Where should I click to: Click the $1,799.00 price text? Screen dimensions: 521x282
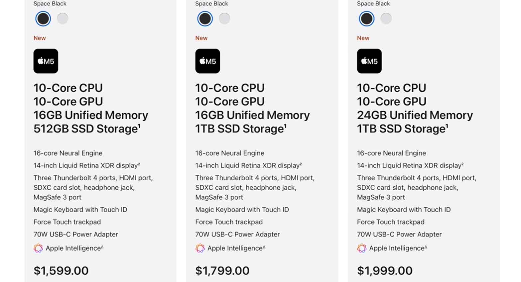[222, 270]
